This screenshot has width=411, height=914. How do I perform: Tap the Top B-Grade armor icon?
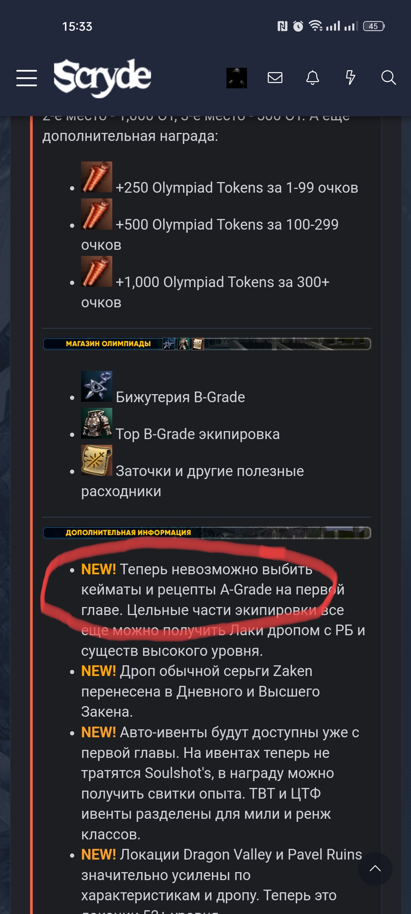tap(97, 423)
